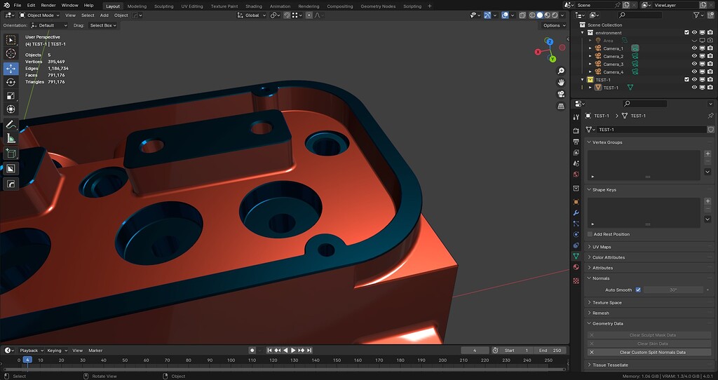Viewport: 718px width, 380px height.
Task: Select the 3D Cursor tool
Action: point(11,54)
